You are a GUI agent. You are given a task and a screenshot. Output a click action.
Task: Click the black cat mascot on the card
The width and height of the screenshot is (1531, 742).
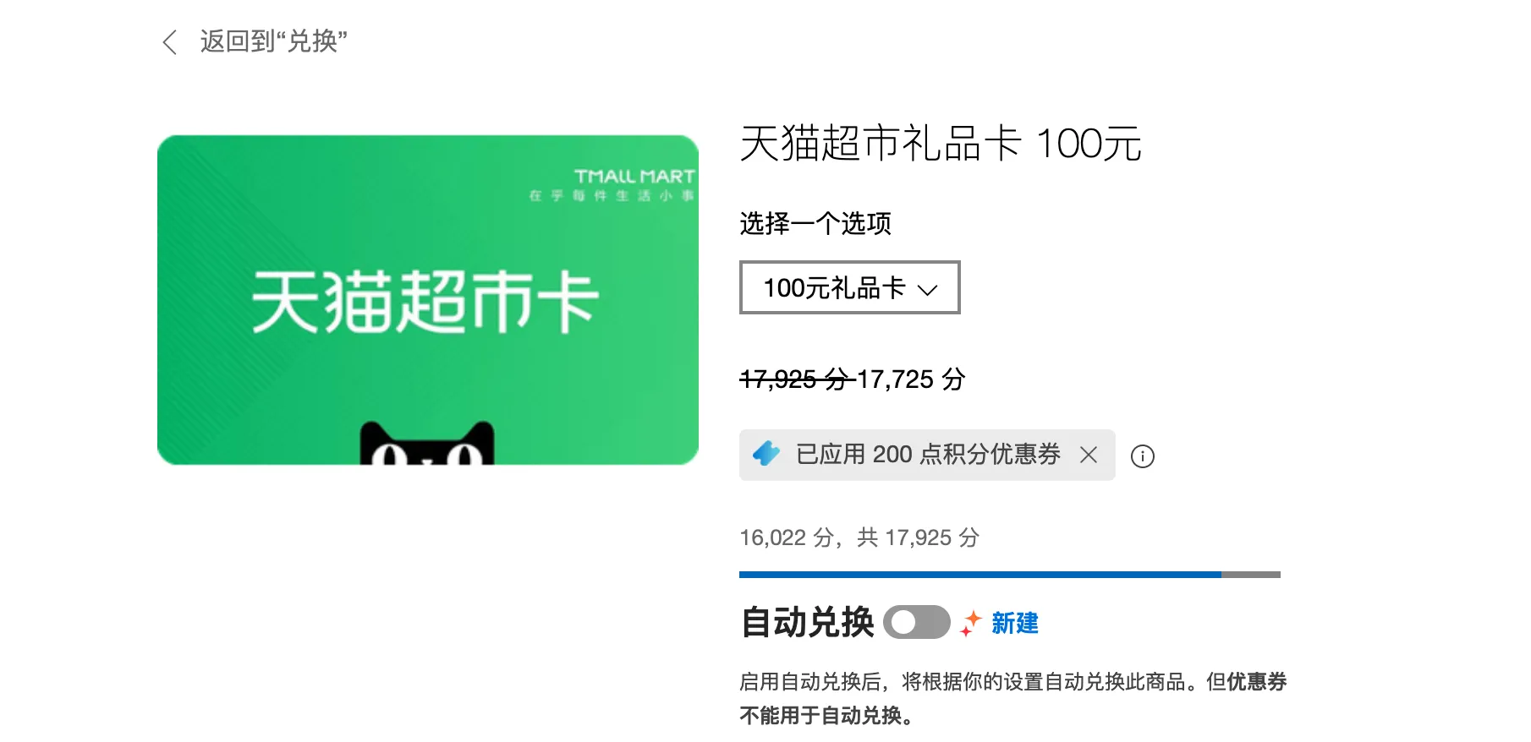point(427,443)
